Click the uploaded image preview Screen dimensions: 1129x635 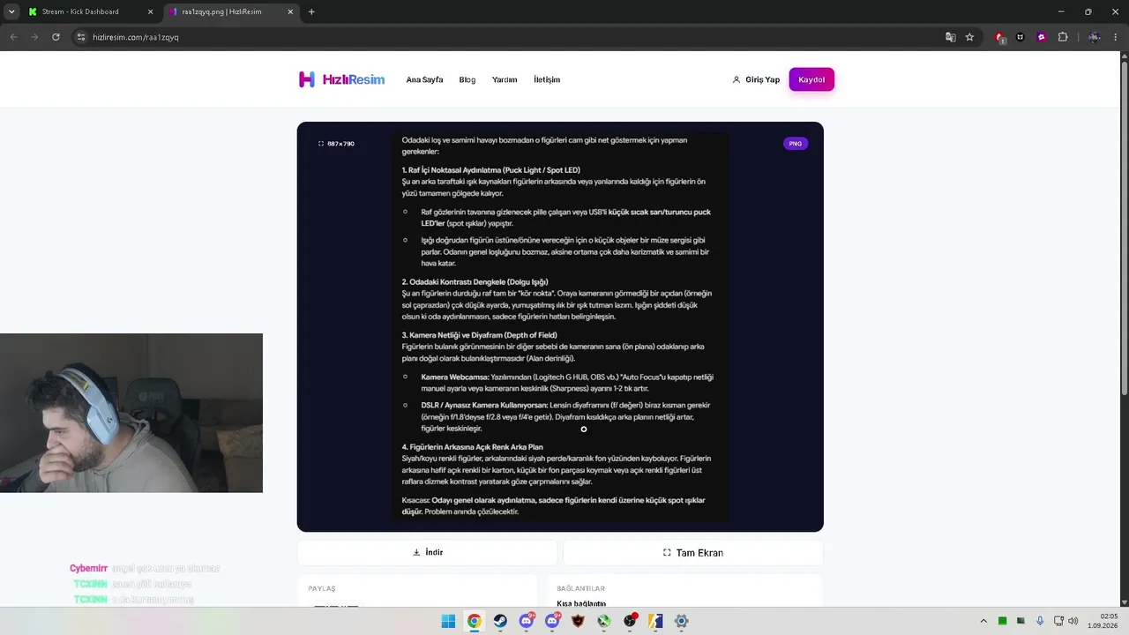click(560, 326)
